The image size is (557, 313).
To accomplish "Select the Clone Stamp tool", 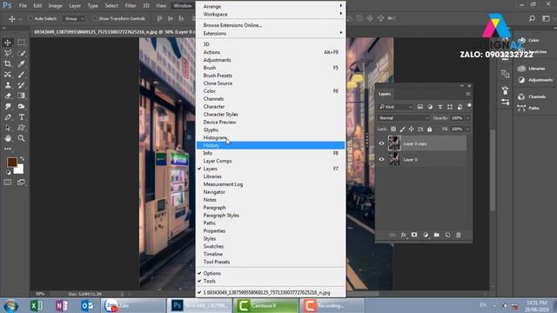I will tap(8, 85).
